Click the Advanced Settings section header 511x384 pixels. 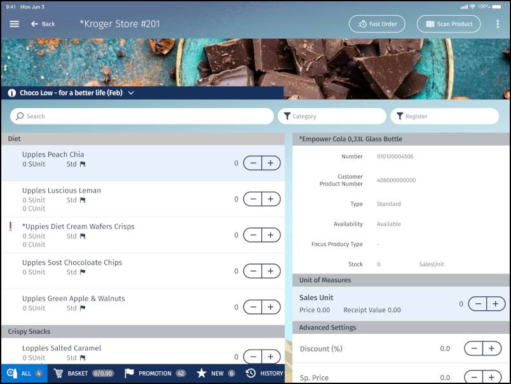click(401, 327)
